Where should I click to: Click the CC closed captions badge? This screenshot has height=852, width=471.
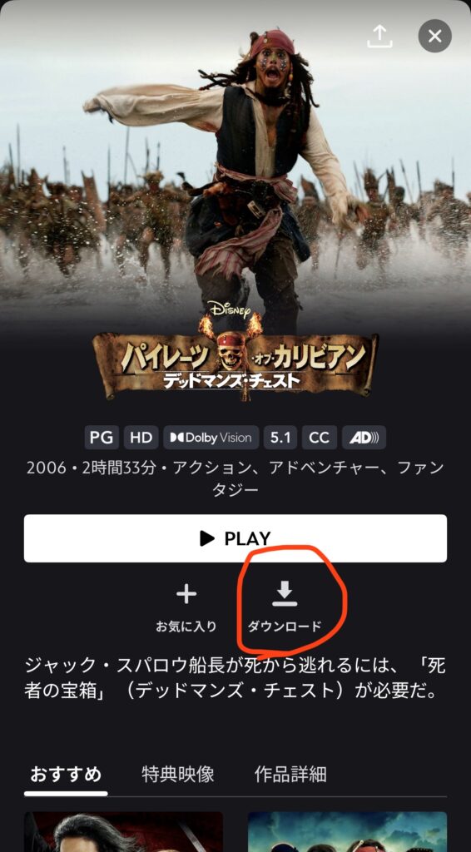click(320, 438)
